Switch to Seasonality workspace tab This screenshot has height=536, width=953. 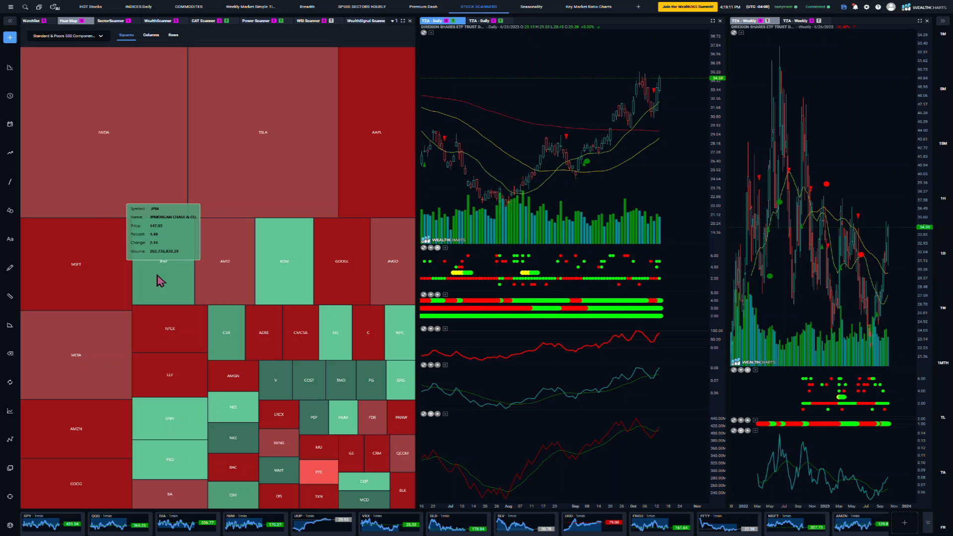click(531, 7)
